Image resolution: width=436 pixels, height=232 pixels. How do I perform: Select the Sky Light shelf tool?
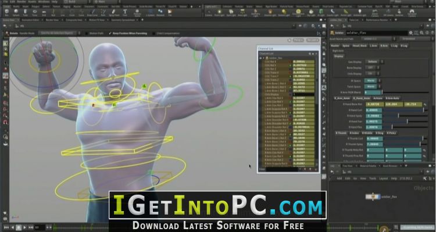311,13
